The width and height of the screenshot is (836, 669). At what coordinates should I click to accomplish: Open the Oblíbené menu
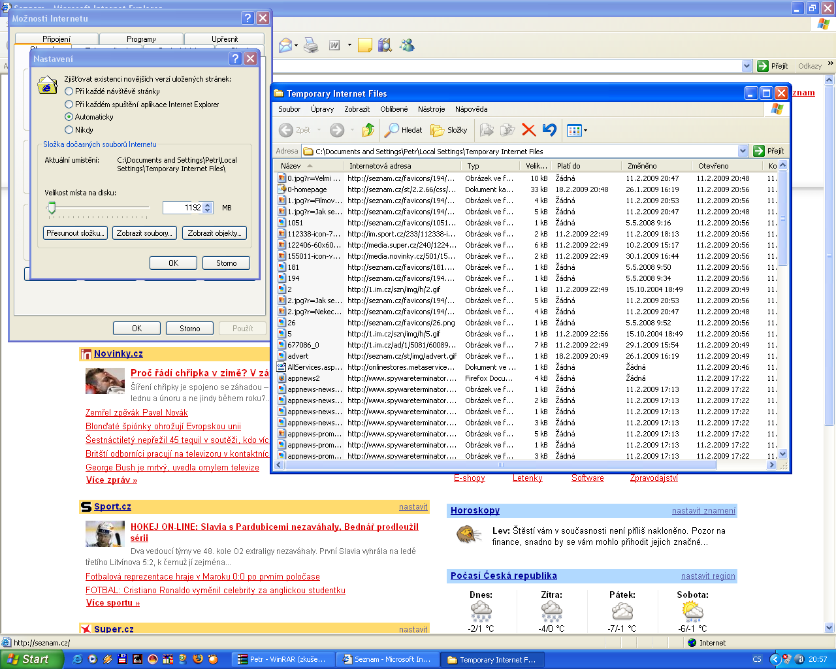(394, 109)
